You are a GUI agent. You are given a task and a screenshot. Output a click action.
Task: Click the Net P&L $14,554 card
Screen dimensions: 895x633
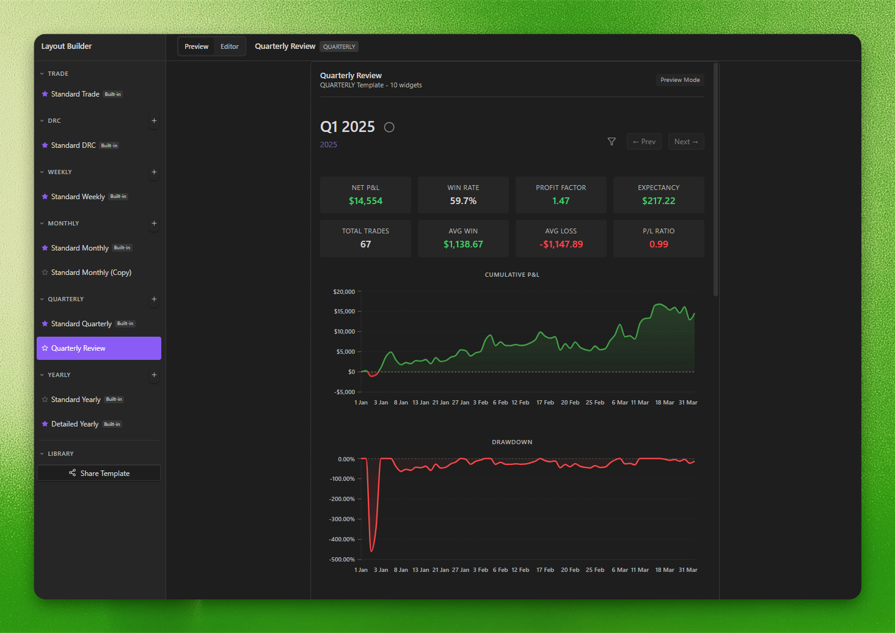(x=365, y=195)
